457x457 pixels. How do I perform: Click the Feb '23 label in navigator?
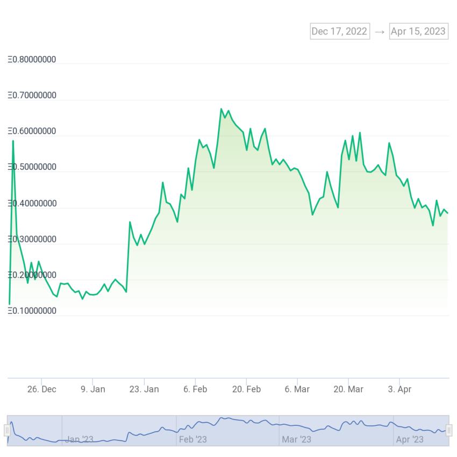[192, 439]
